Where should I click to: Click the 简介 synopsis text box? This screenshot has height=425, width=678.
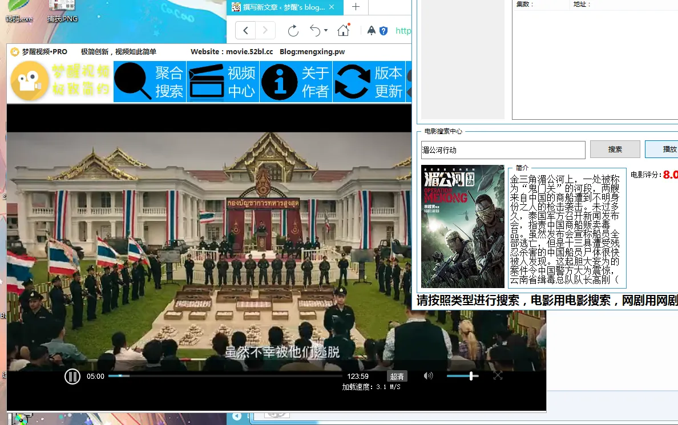click(x=567, y=229)
